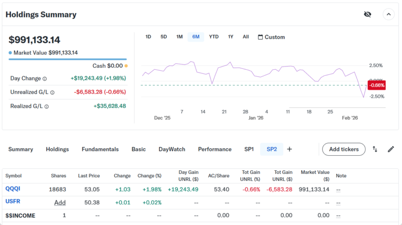Sort by Market Value column header

click(x=315, y=175)
